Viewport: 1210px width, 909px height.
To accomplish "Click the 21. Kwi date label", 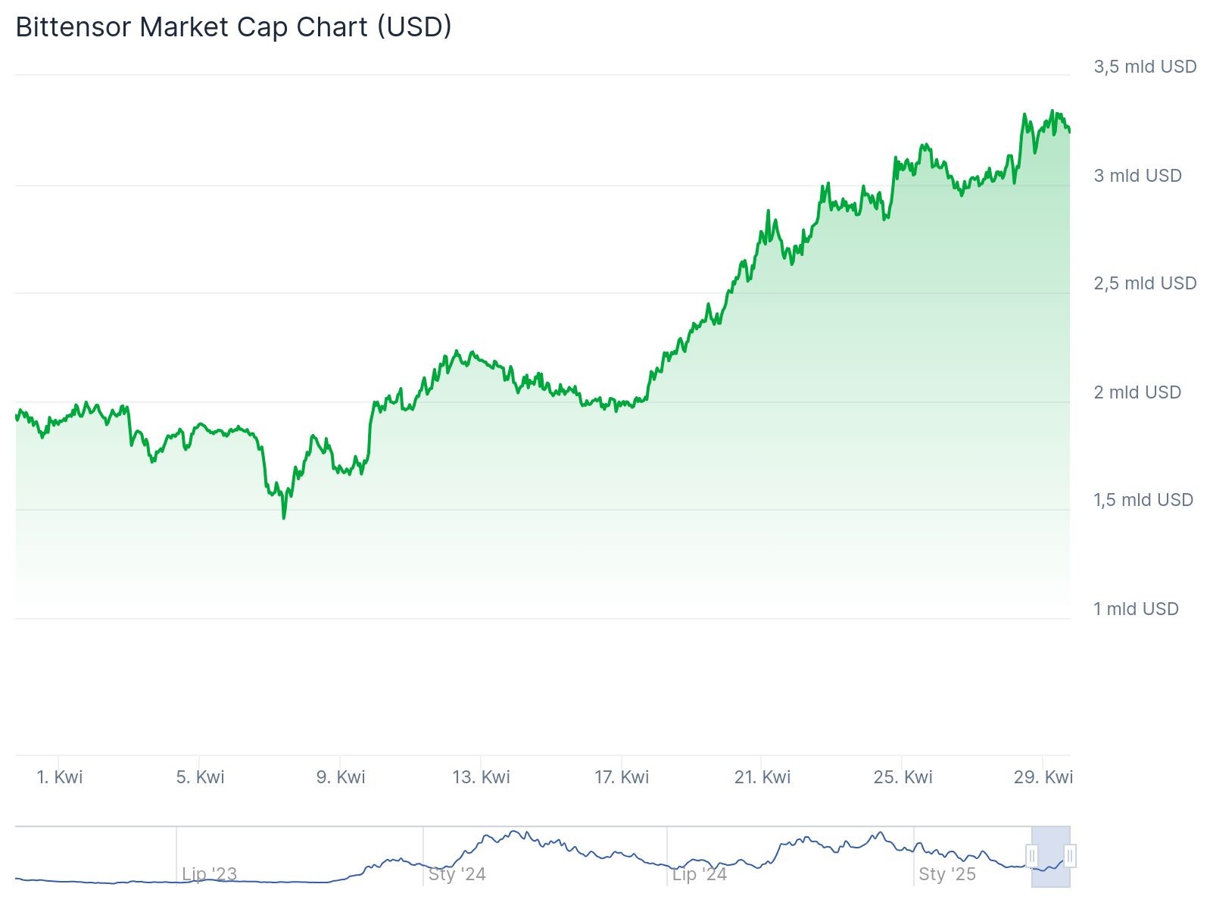I will (762, 777).
